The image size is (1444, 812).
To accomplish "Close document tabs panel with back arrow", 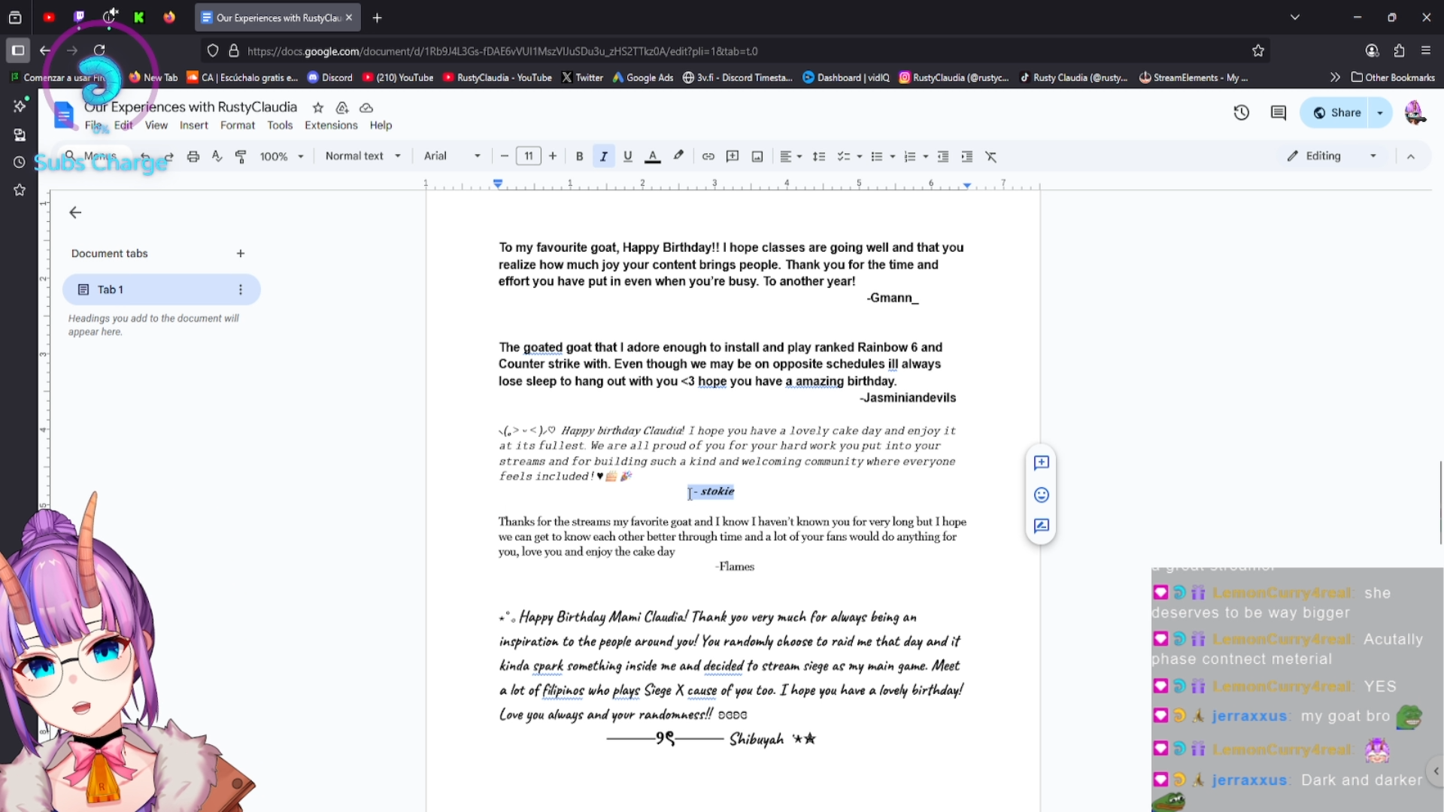I will [x=75, y=213].
